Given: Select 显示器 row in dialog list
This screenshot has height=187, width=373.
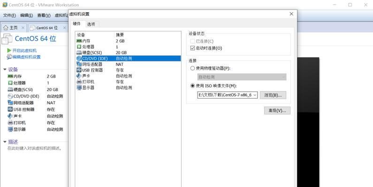Looking at the screenshot, I should pos(128,87).
